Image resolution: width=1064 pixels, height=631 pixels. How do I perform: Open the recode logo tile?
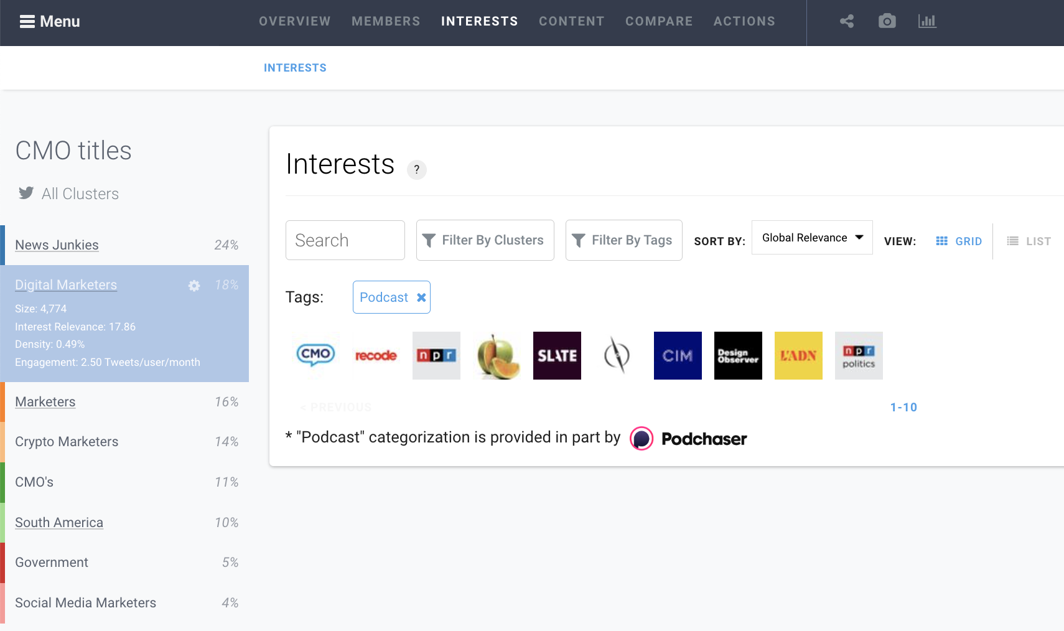pos(376,355)
